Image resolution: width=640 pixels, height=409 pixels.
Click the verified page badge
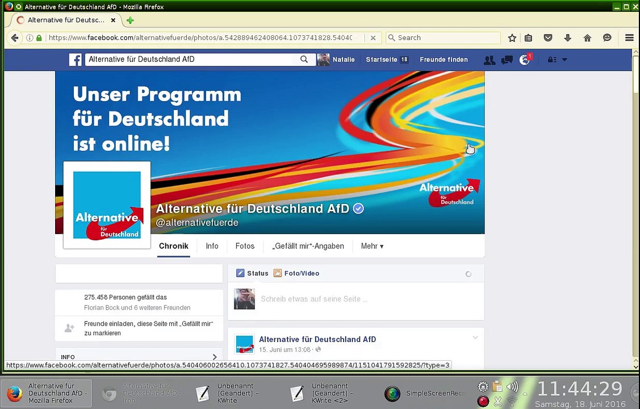click(x=358, y=208)
